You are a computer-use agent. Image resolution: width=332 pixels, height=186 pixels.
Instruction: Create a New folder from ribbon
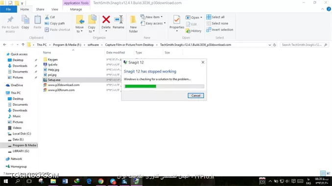pyautogui.click(x=133, y=24)
